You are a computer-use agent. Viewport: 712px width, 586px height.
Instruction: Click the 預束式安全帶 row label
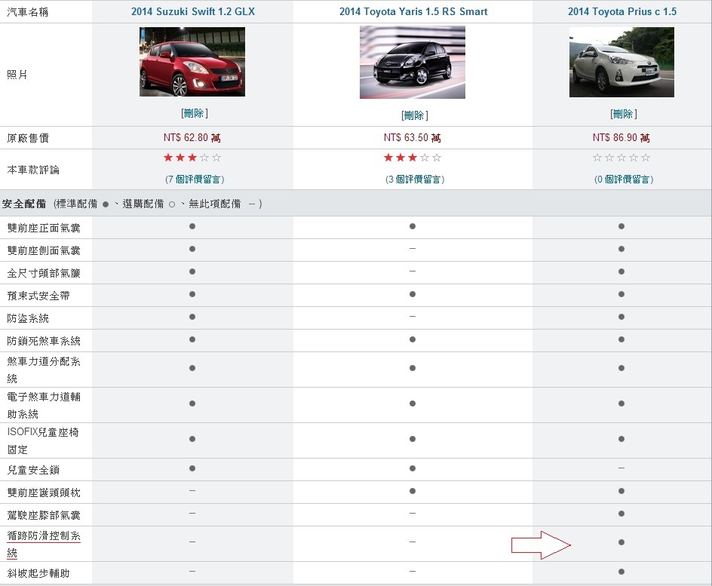(38, 296)
